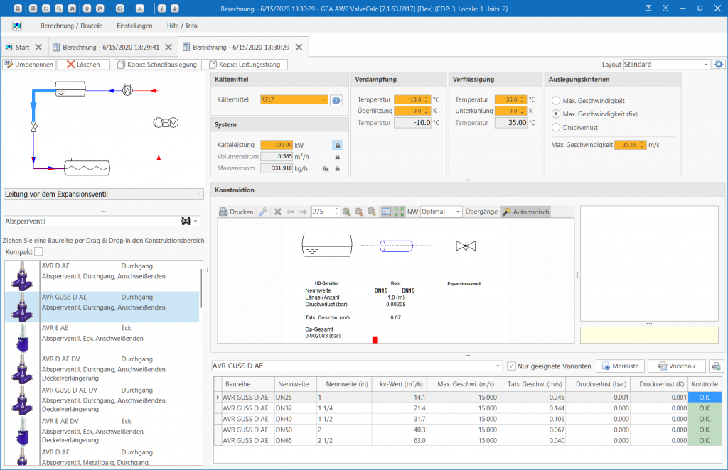Open the 'Hilfe / Info' menu
This screenshot has height=470, width=728.
(x=182, y=26)
